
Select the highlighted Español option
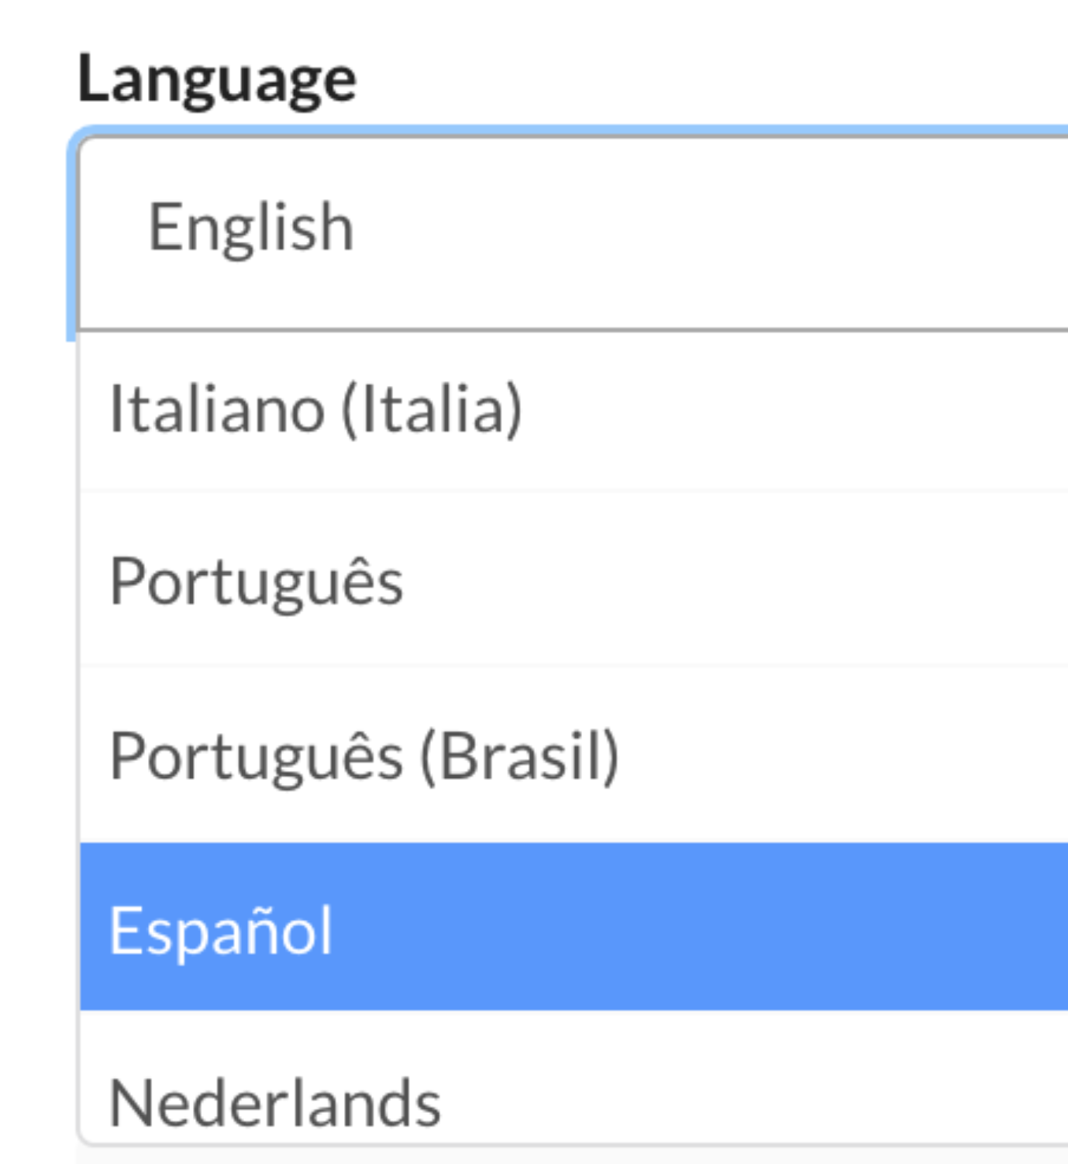[x=222, y=929]
